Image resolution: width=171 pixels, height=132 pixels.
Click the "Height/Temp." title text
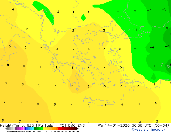click(12, 126)
